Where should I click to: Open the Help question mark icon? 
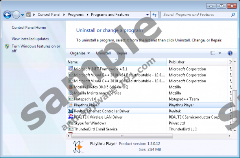coord(230,53)
